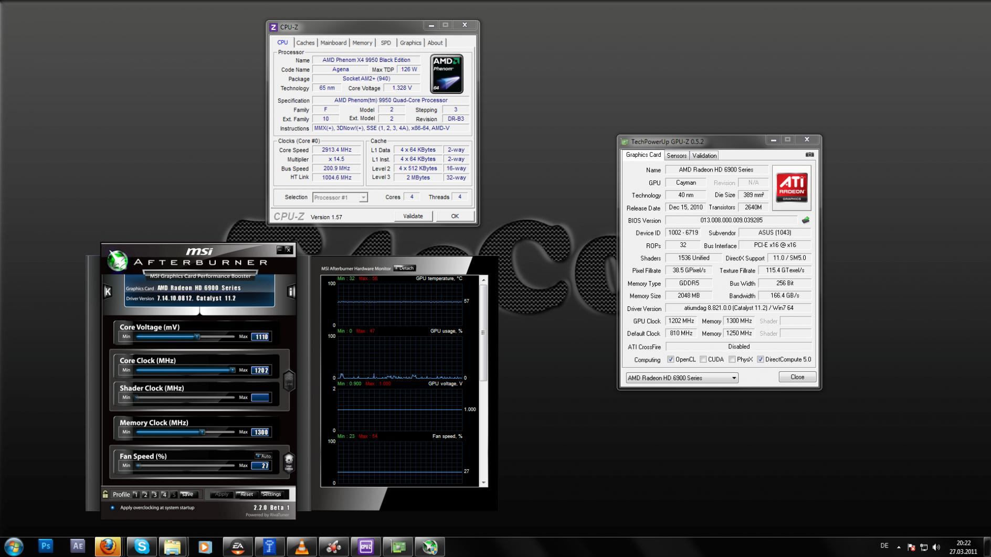Open user-defined fan speed settings
This screenshot has width=991, height=557.
(x=289, y=462)
